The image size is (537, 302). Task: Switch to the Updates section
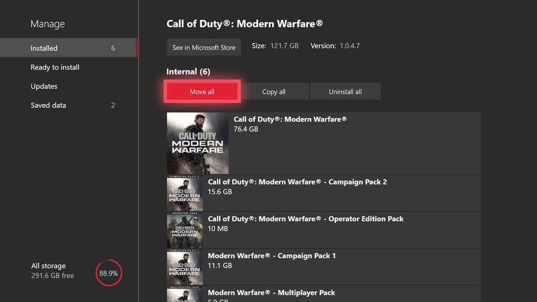(44, 86)
